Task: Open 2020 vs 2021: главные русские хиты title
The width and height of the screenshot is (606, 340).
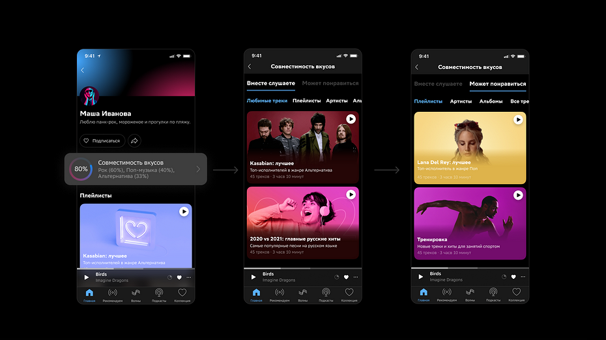Action: point(295,239)
